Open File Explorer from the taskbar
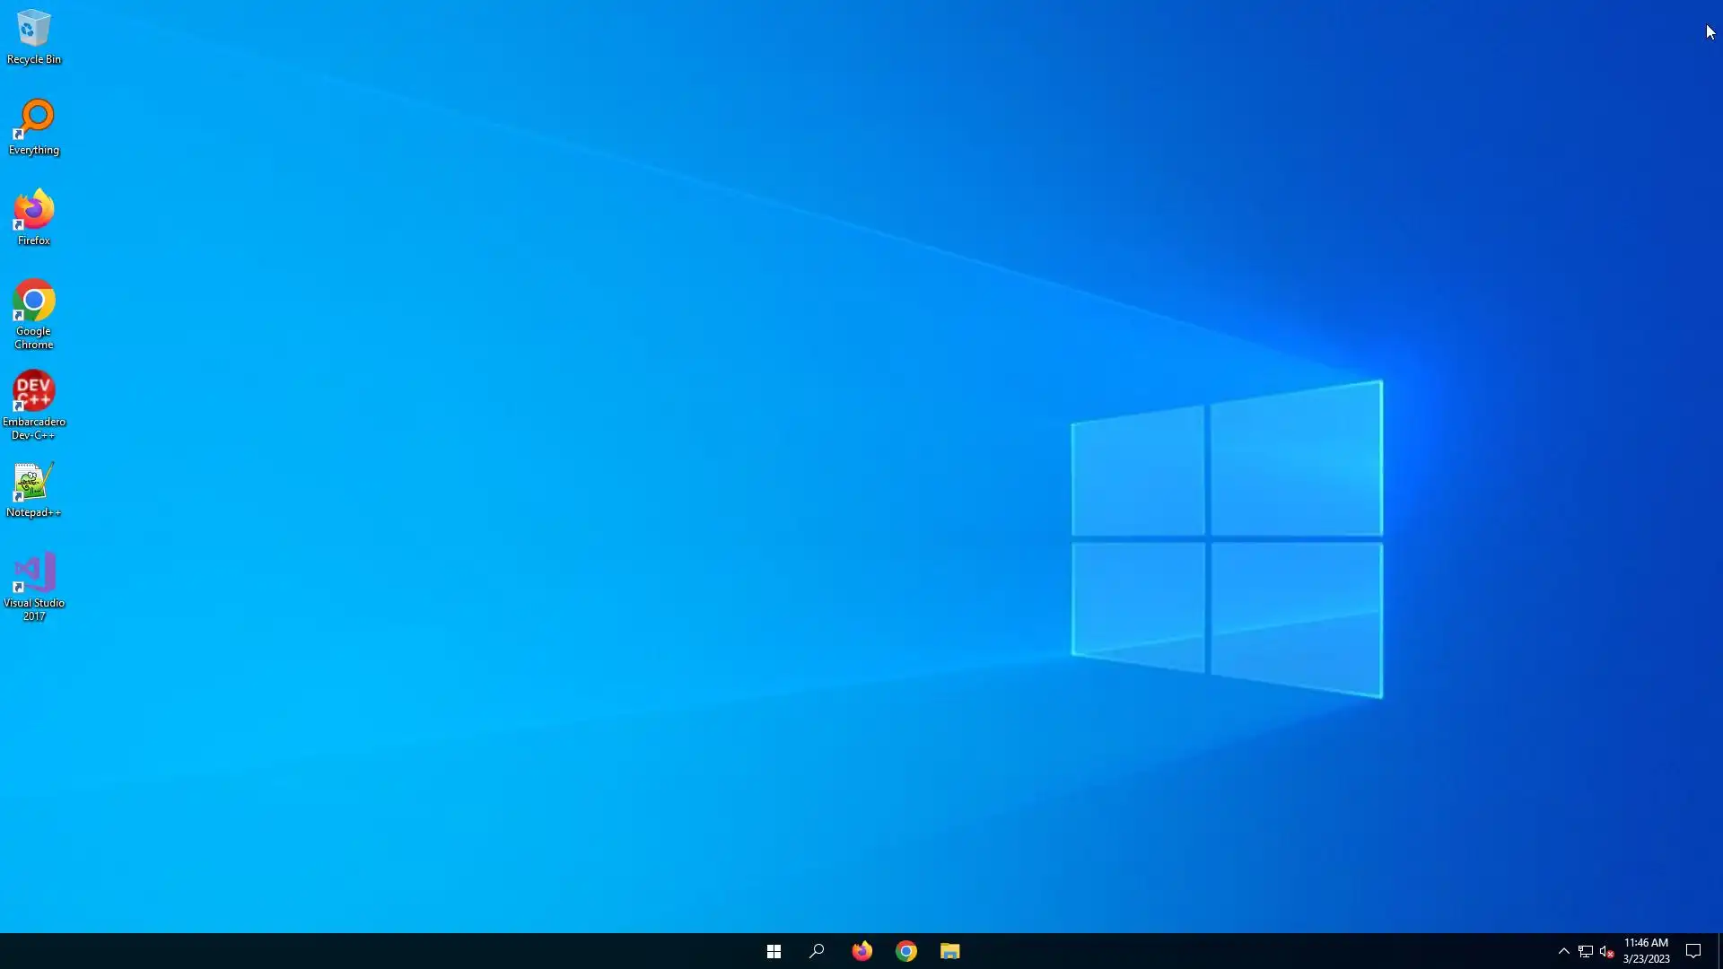 click(950, 951)
